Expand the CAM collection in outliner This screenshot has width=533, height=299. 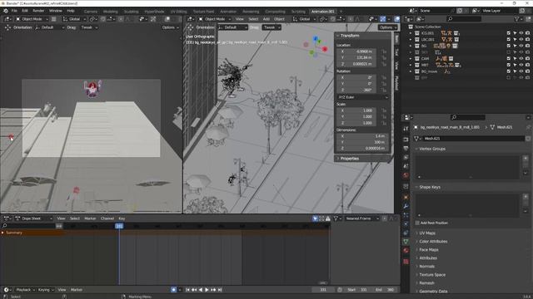[x=411, y=59]
